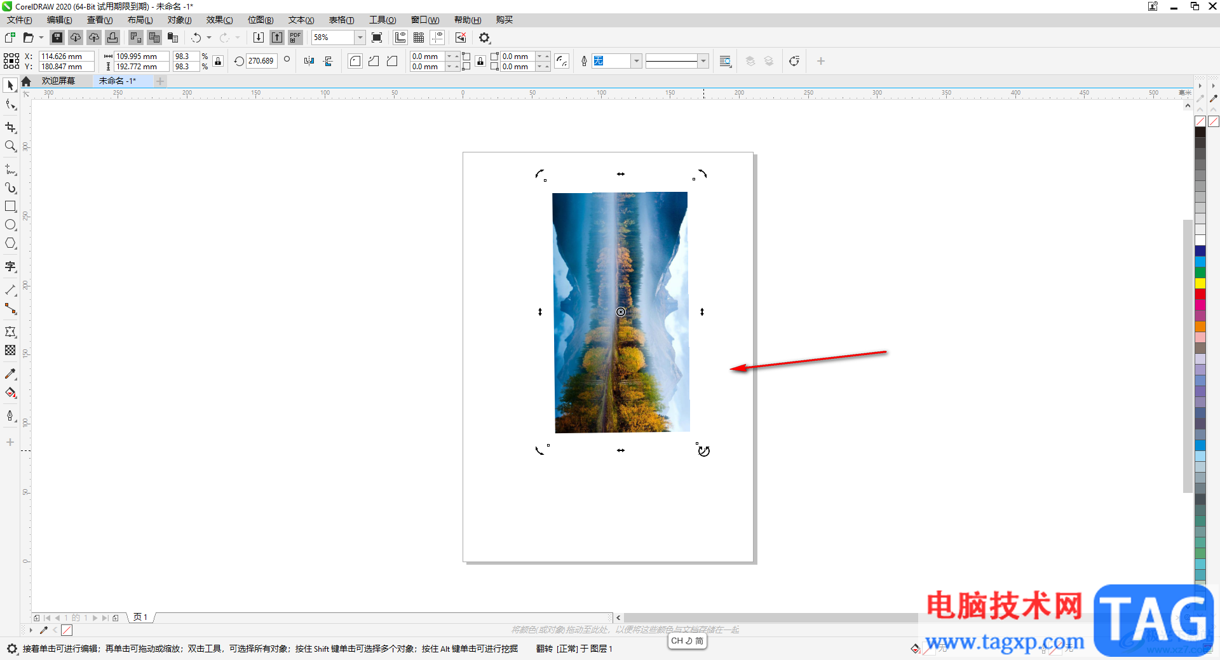The height and width of the screenshot is (660, 1220).
Task: Toggle Show Guidelines button
Action: (437, 37)
